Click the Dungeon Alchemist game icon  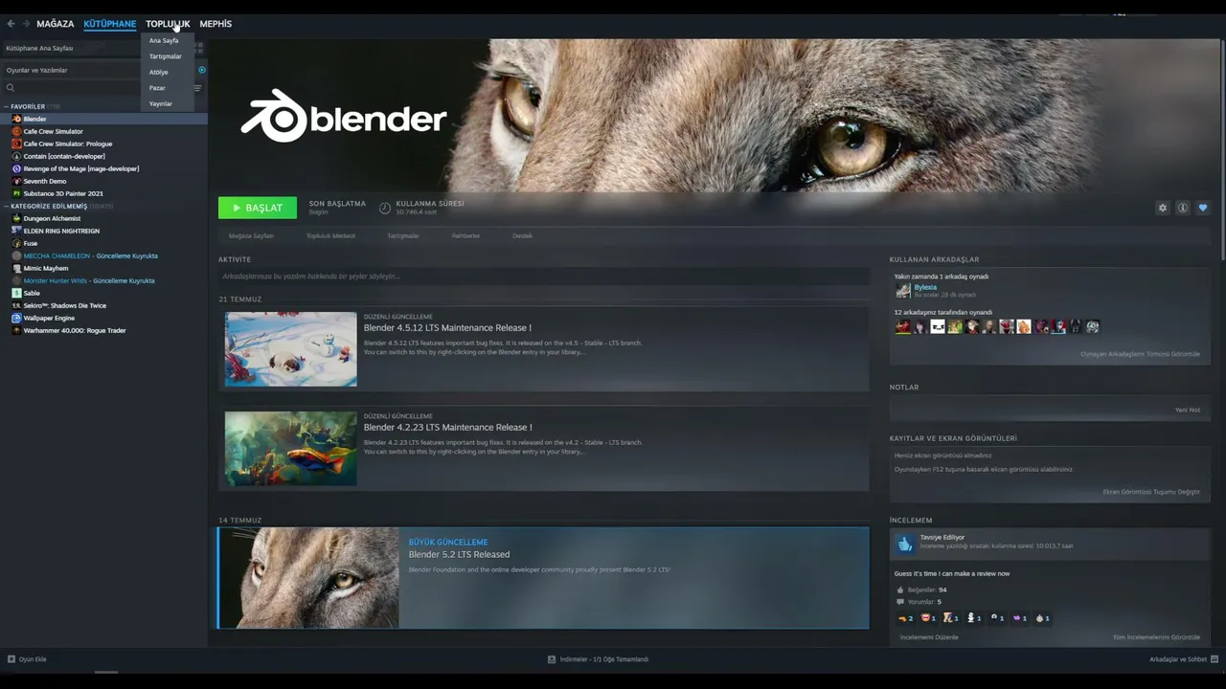16,218
